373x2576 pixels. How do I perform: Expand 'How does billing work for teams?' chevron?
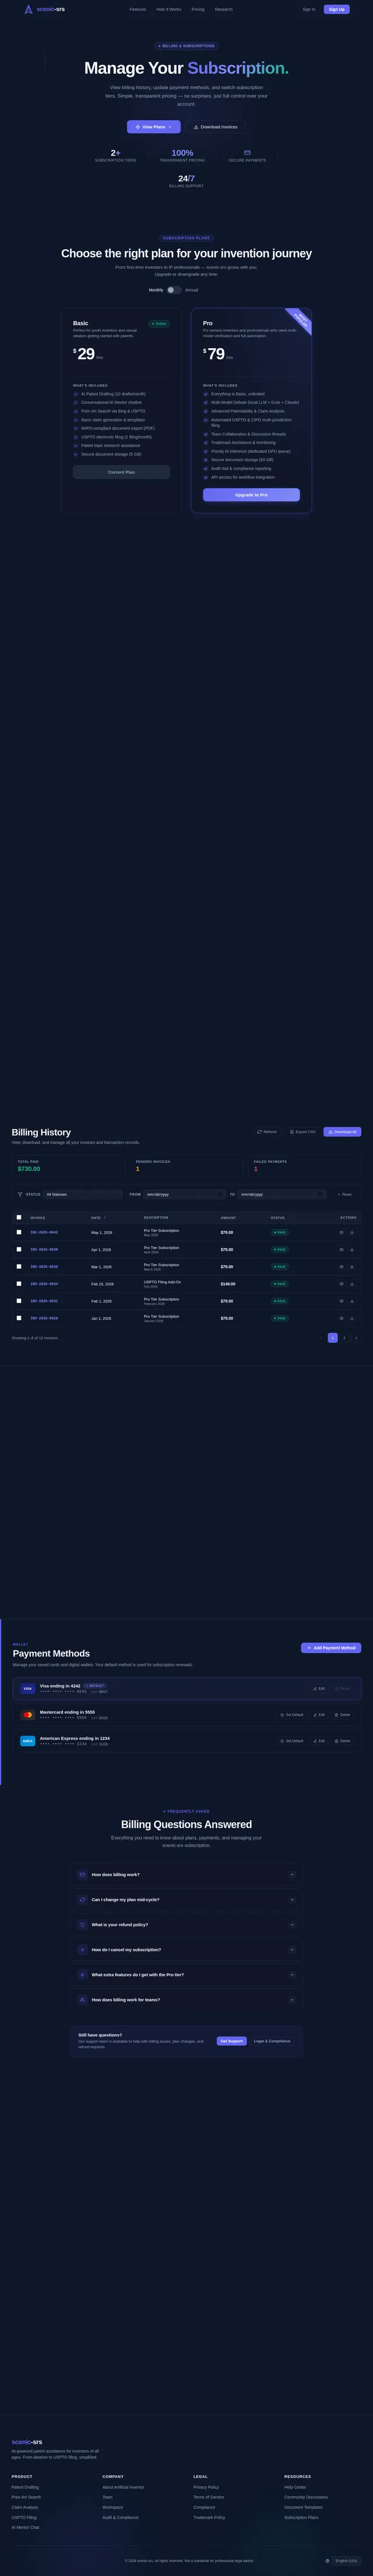[x=292, y=2000]
